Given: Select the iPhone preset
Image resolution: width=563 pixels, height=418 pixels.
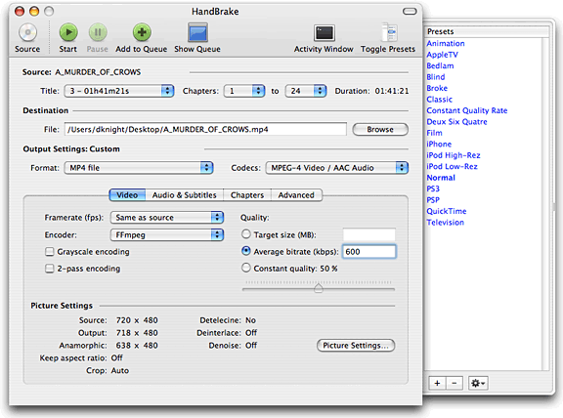Looking at the screenshot, I should (x=439, y=144).
